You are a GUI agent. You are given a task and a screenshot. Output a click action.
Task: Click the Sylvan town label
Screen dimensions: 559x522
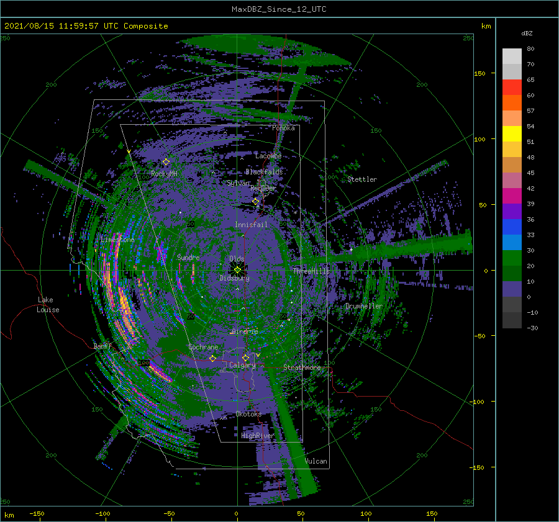[x=238, y=183]
